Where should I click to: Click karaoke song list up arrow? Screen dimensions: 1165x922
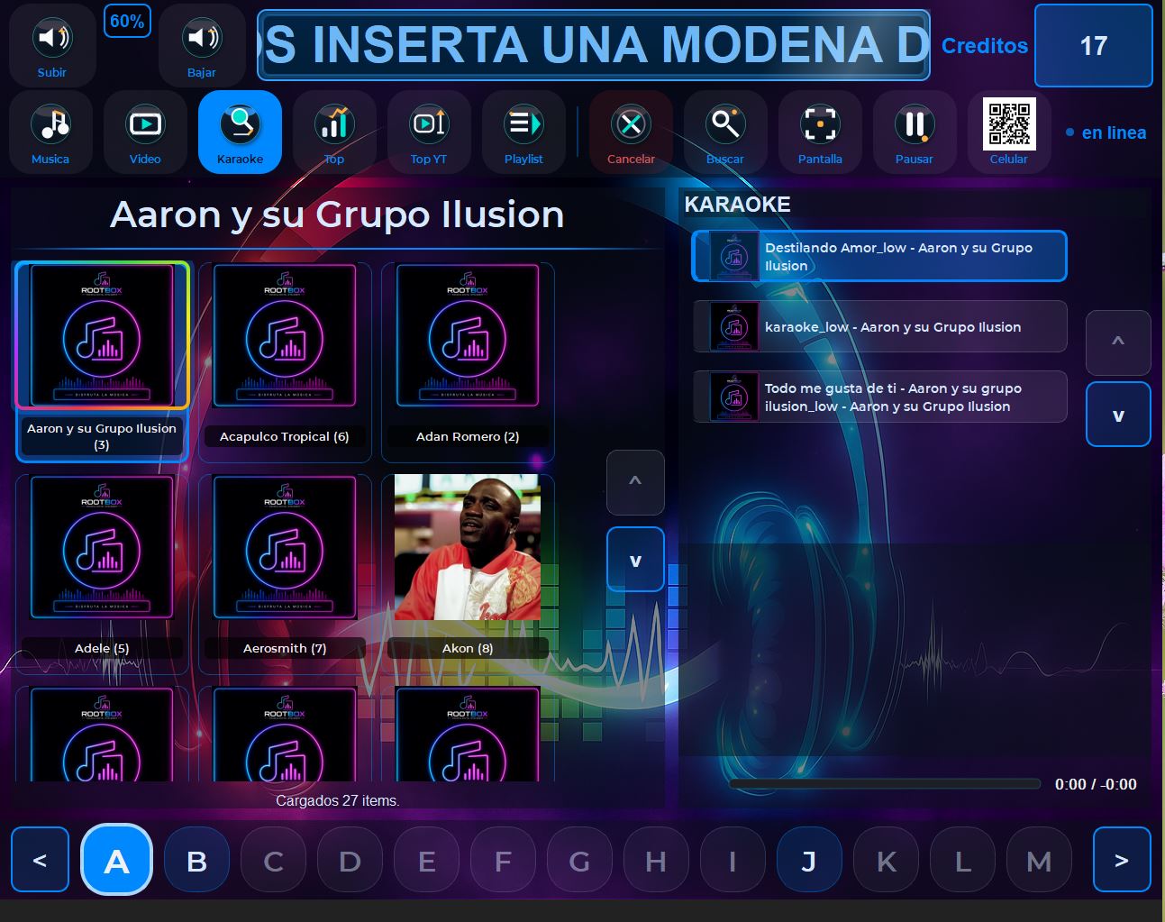(1118, 342)
